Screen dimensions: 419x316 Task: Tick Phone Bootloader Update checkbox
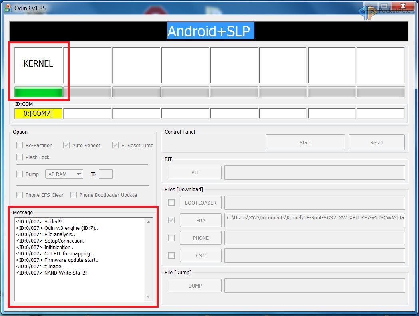73,195
